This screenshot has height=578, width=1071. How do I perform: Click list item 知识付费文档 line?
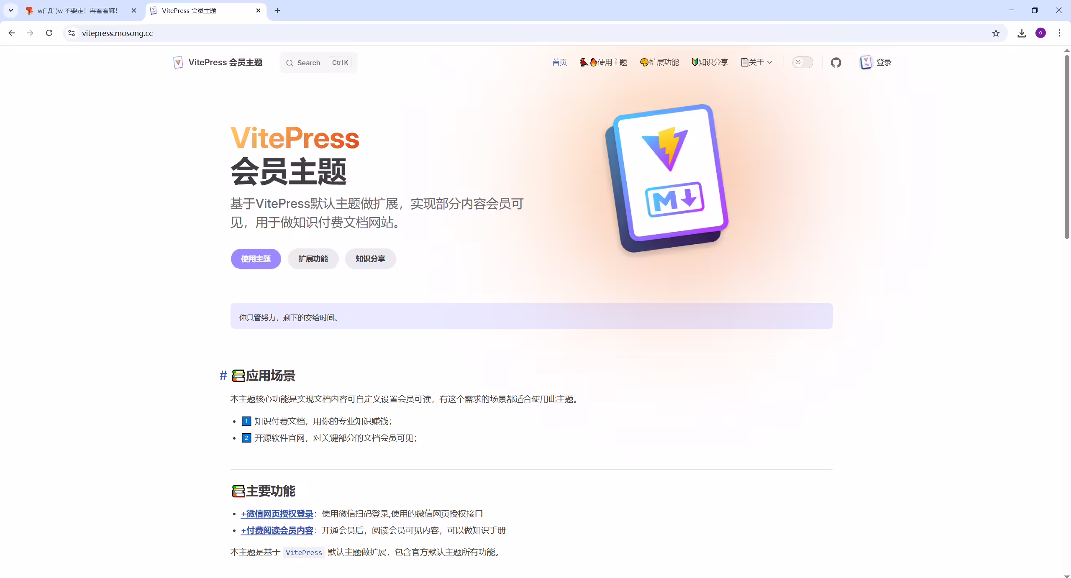pyautogui.click(x=317, y=421)
